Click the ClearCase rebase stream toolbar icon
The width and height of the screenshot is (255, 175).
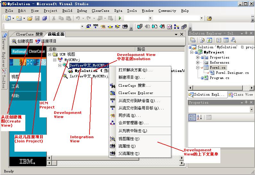tap(103, 27)
